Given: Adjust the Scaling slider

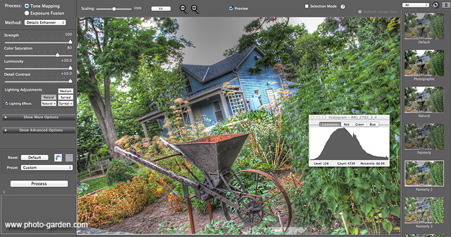Looking at the screenshot, I should (114, 9).
